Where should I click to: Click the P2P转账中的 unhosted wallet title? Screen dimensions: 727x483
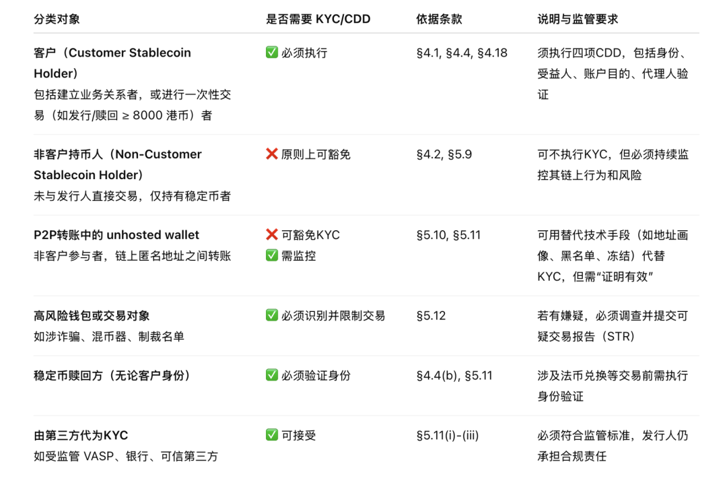pos(116,235)
